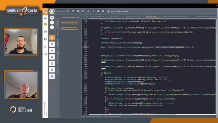Click the round pickaxe tool icon

click(52, 23)
